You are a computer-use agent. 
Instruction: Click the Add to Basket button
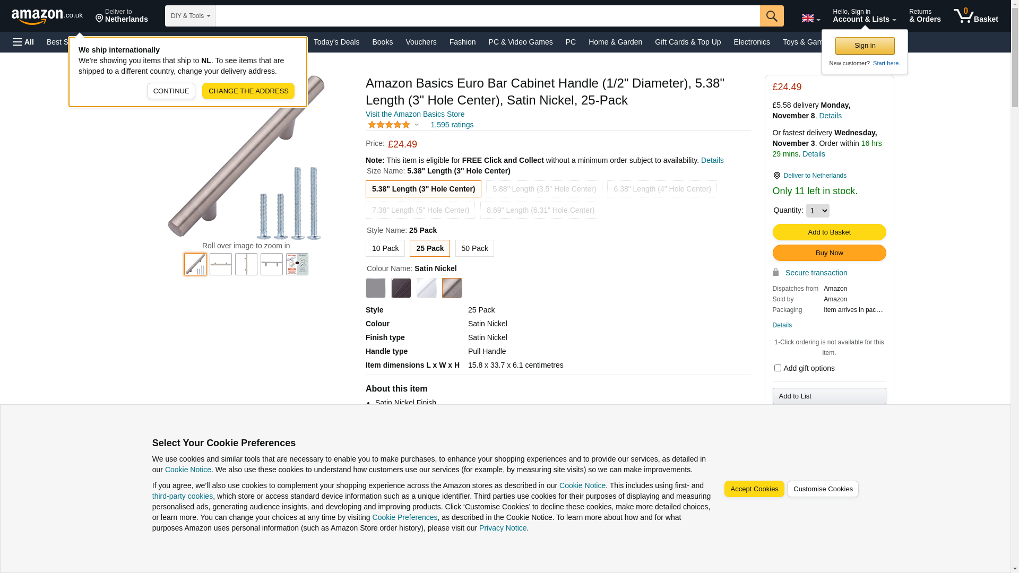click(828, 232)
